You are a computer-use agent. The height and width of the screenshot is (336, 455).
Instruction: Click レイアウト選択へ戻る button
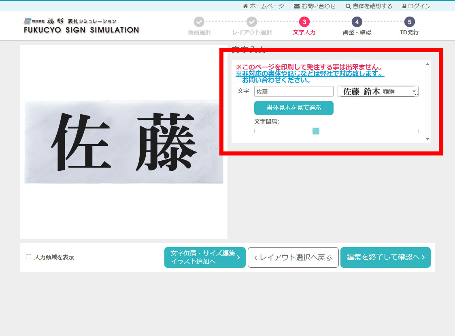pyautogui.click(x=293, y=257)
